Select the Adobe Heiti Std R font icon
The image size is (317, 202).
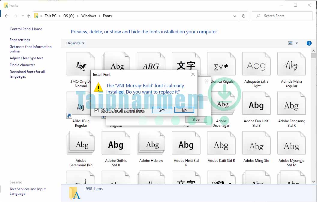pos(186,145)
